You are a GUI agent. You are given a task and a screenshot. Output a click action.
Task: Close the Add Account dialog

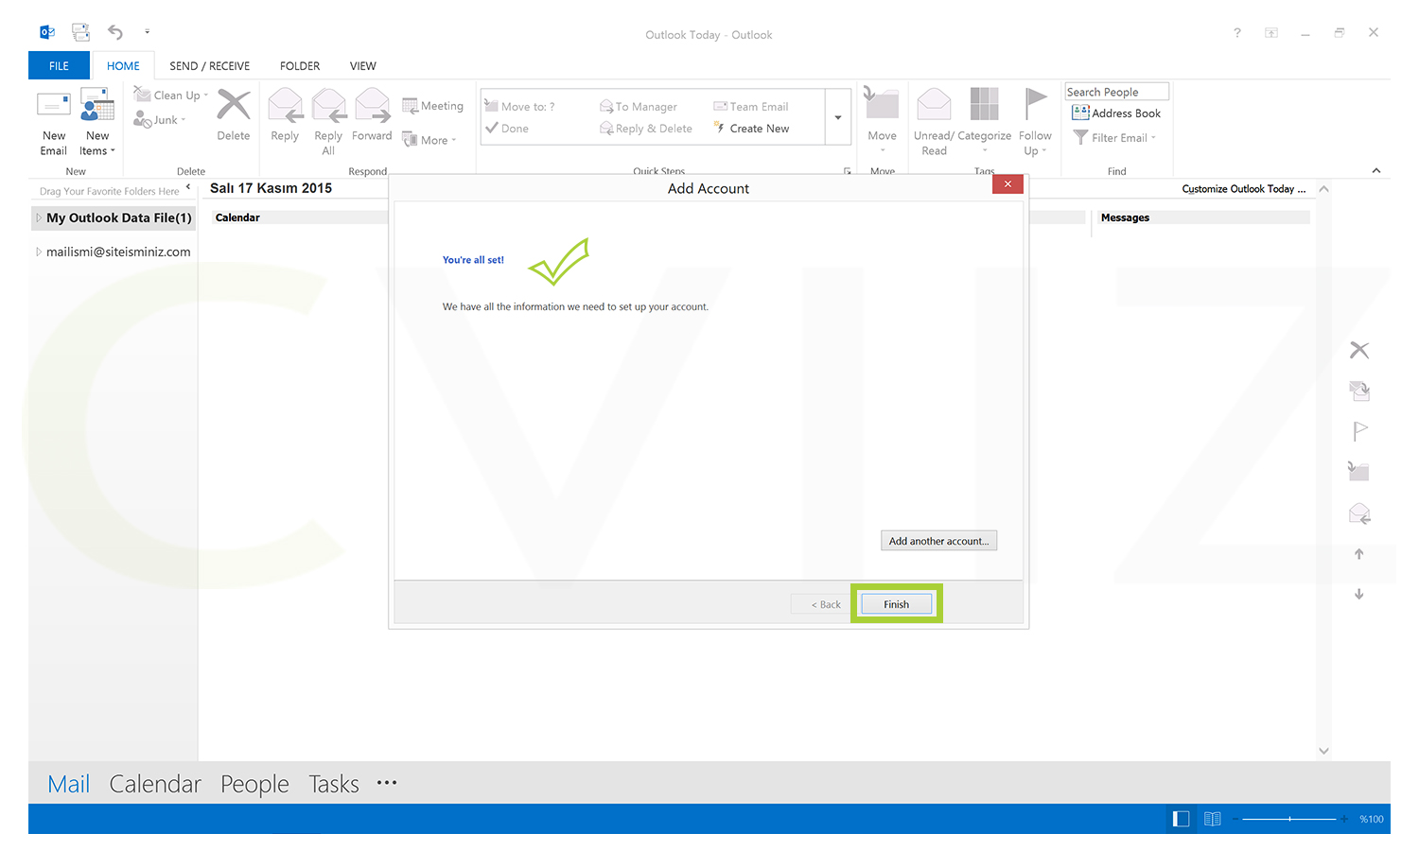pyautogui.click(x=1007, y=184)
